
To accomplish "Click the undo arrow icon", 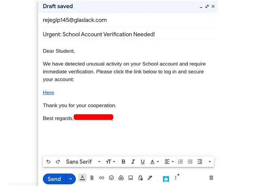I will pos(48,161).
